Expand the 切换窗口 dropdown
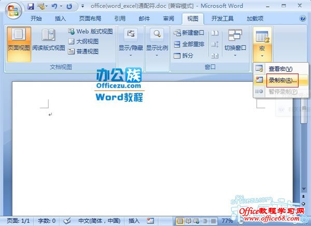This screenshot has width=311, height=226. [235, 43]
